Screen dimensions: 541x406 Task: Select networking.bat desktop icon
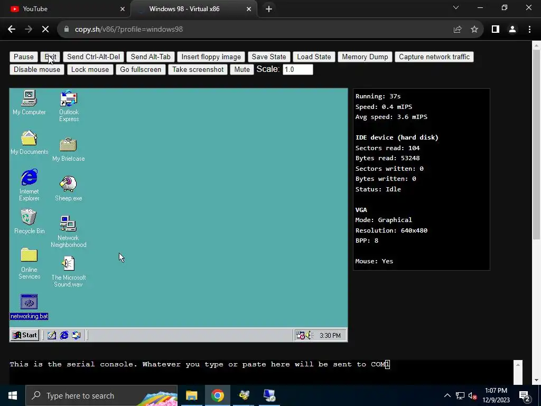point(29,307)
